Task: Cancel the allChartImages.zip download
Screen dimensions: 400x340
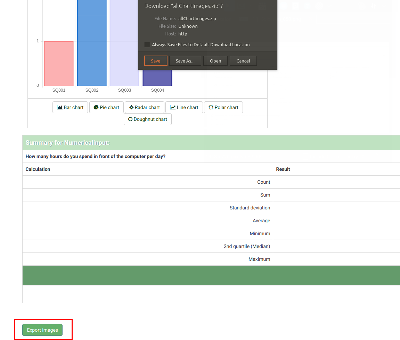Action: (x=243, y=61)
